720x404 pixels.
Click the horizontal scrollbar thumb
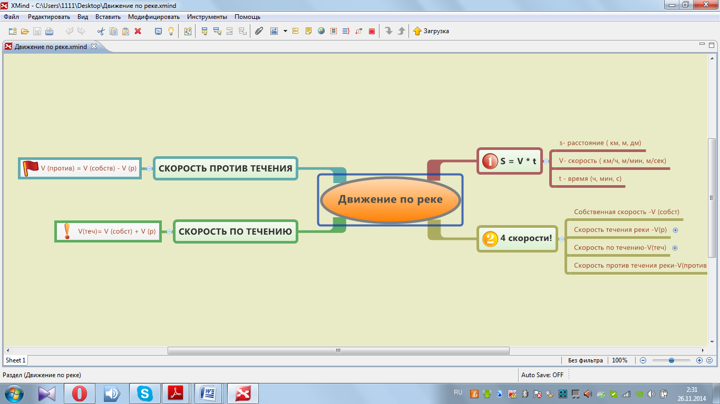338,350
